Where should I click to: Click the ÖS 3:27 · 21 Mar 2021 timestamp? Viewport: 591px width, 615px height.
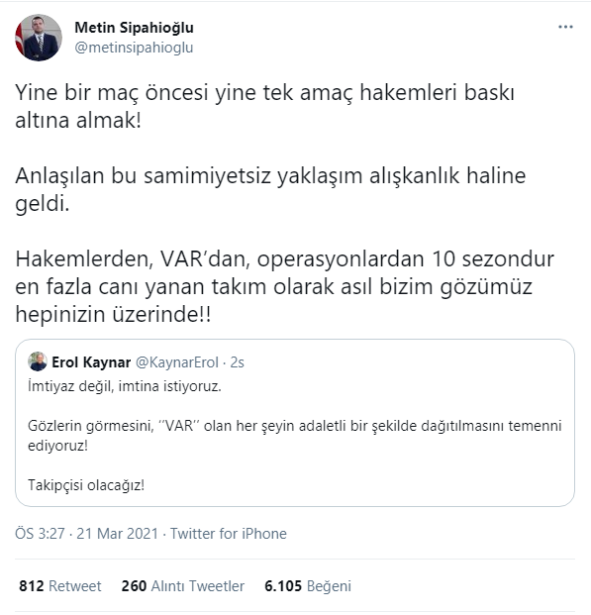[x=86, y=534]
